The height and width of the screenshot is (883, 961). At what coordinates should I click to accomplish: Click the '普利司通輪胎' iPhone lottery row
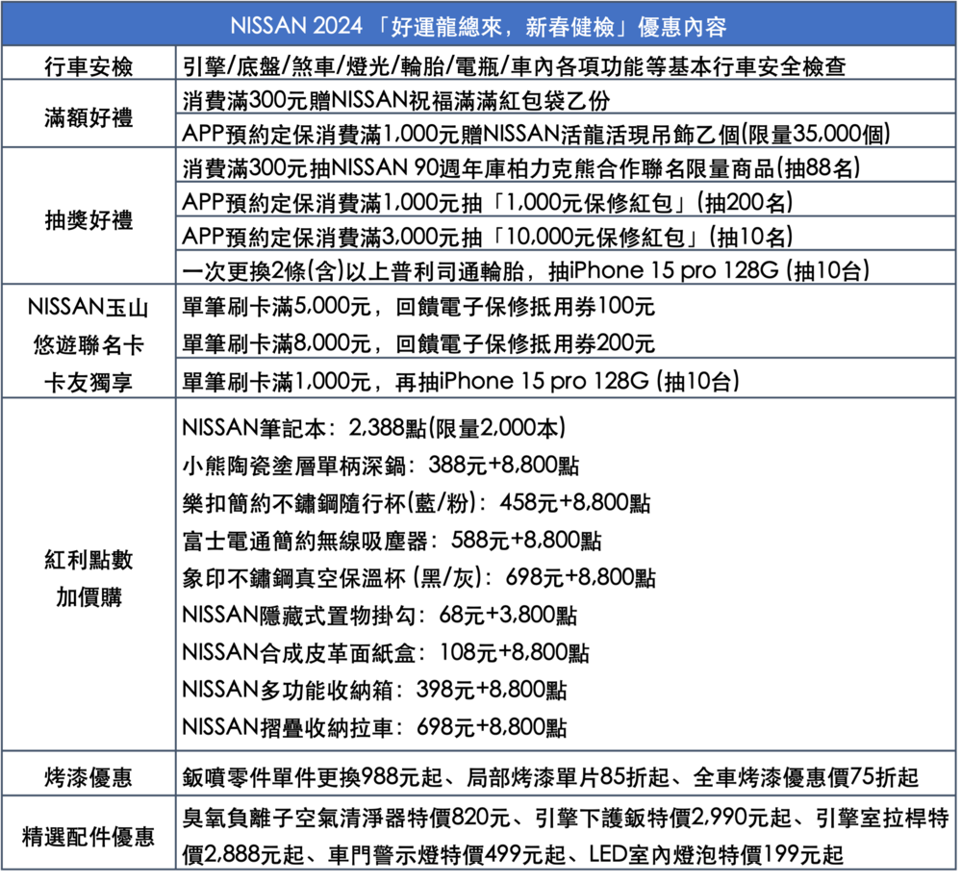pos(526,271)
